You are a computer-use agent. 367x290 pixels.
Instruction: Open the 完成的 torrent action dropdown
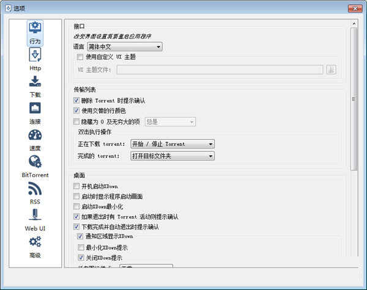coord(172,156)
